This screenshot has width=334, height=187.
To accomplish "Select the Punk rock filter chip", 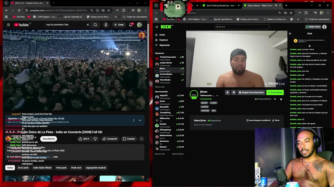I will [76, 168].
